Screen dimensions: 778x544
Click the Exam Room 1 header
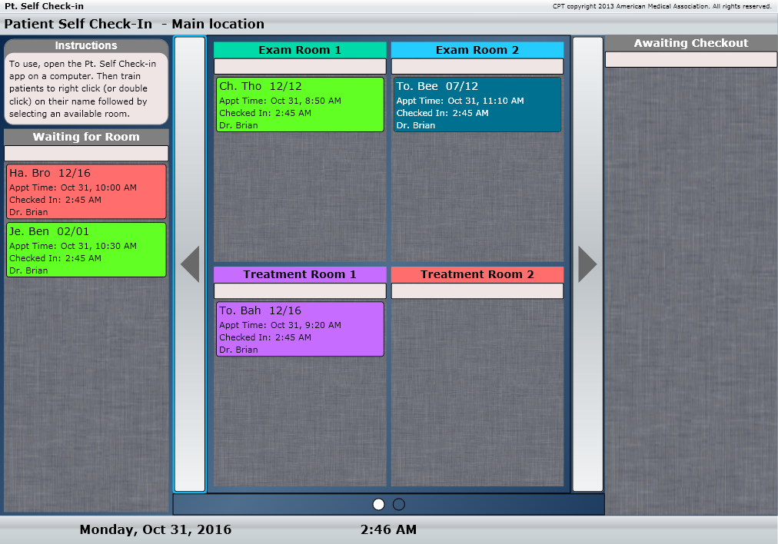tap(300, 50)
